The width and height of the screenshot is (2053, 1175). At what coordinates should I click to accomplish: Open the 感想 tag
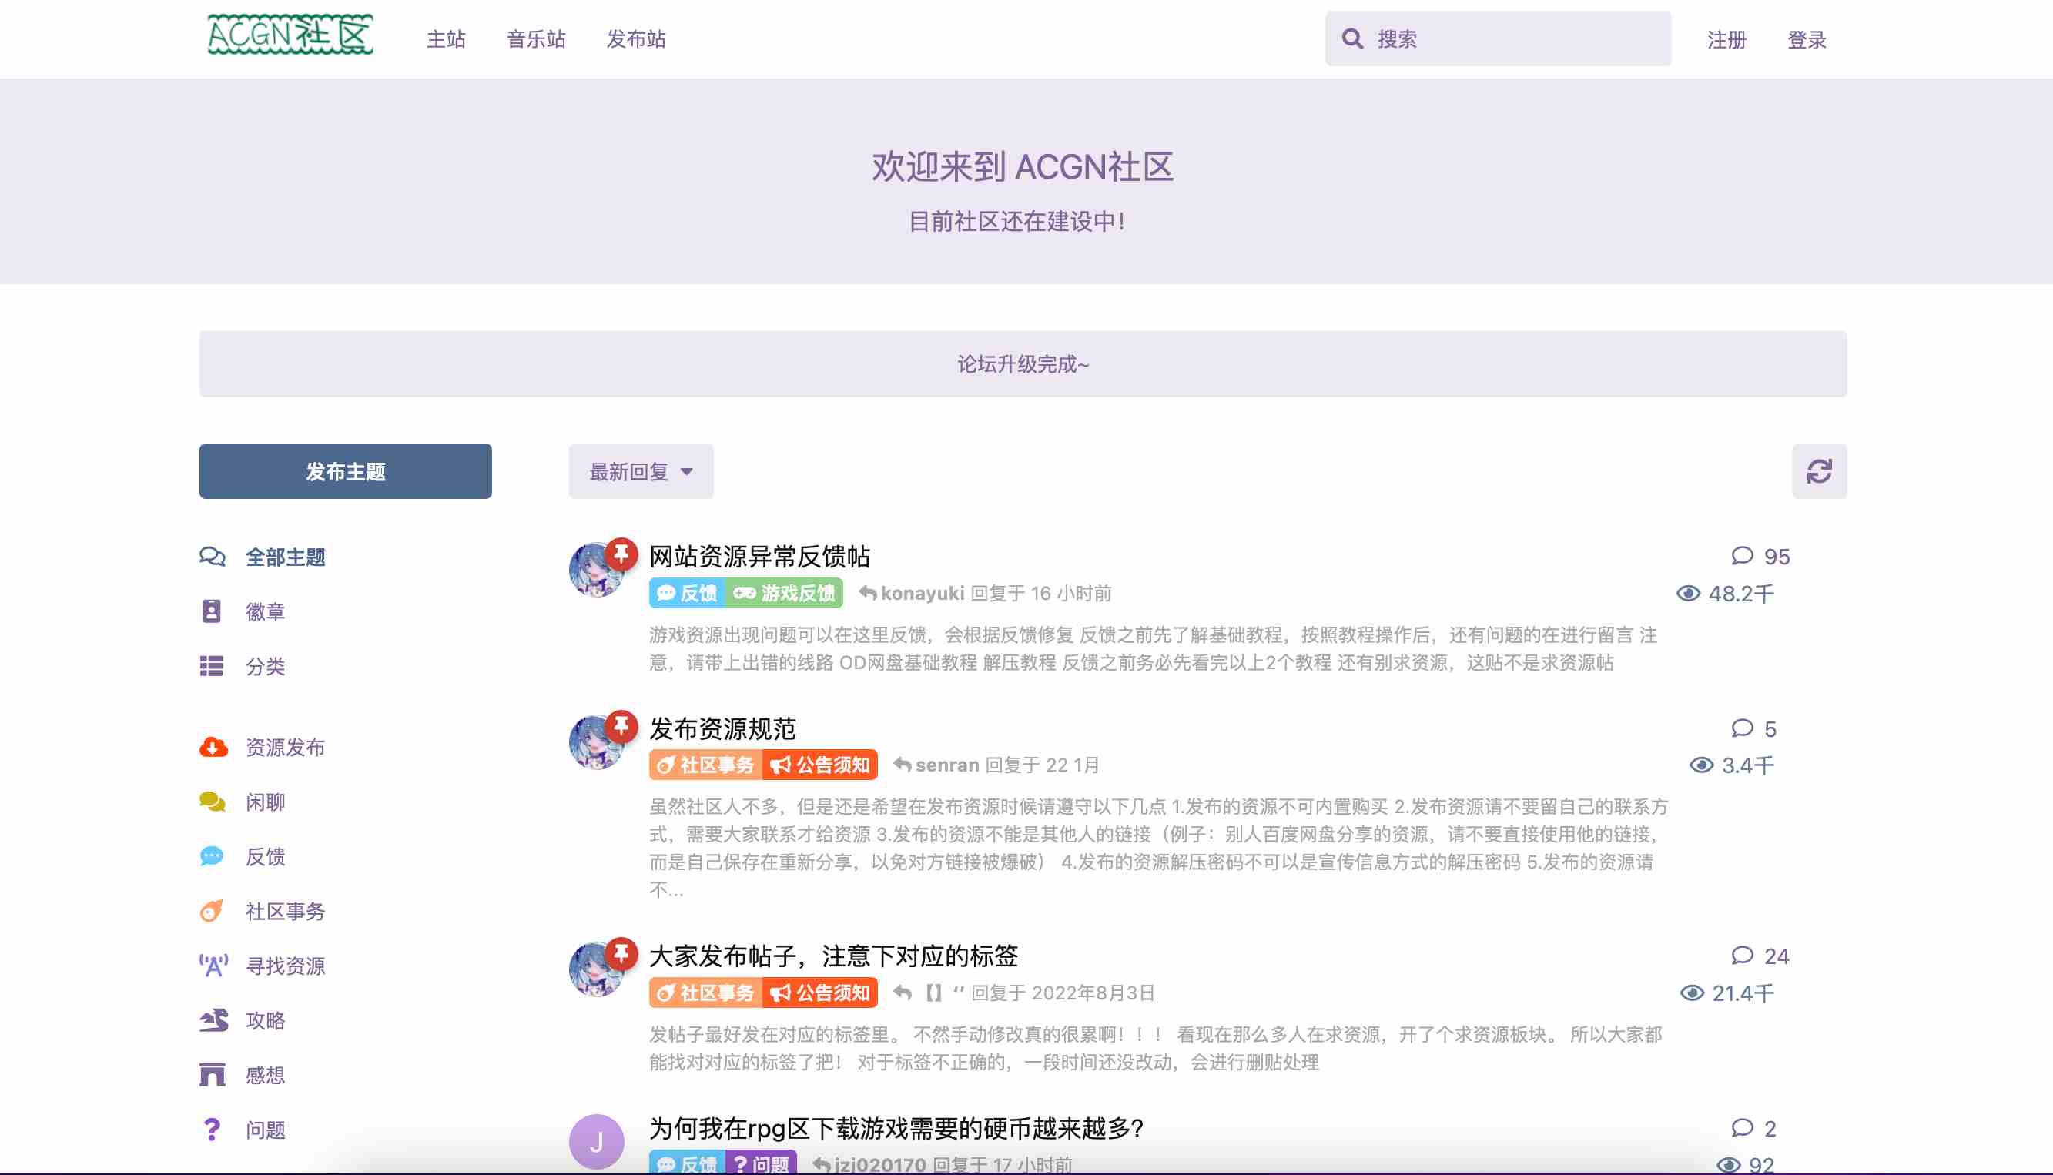(x=266, y=1075)
